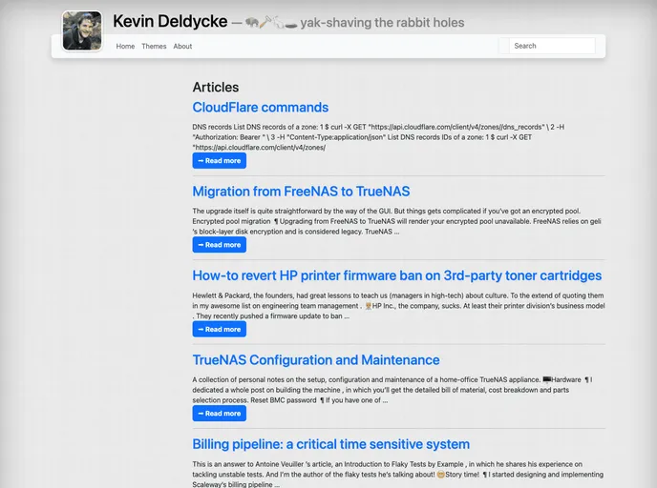Click Kevin Deldycke's profile photo
657x488 pixels.
click(x=82, y=30)
